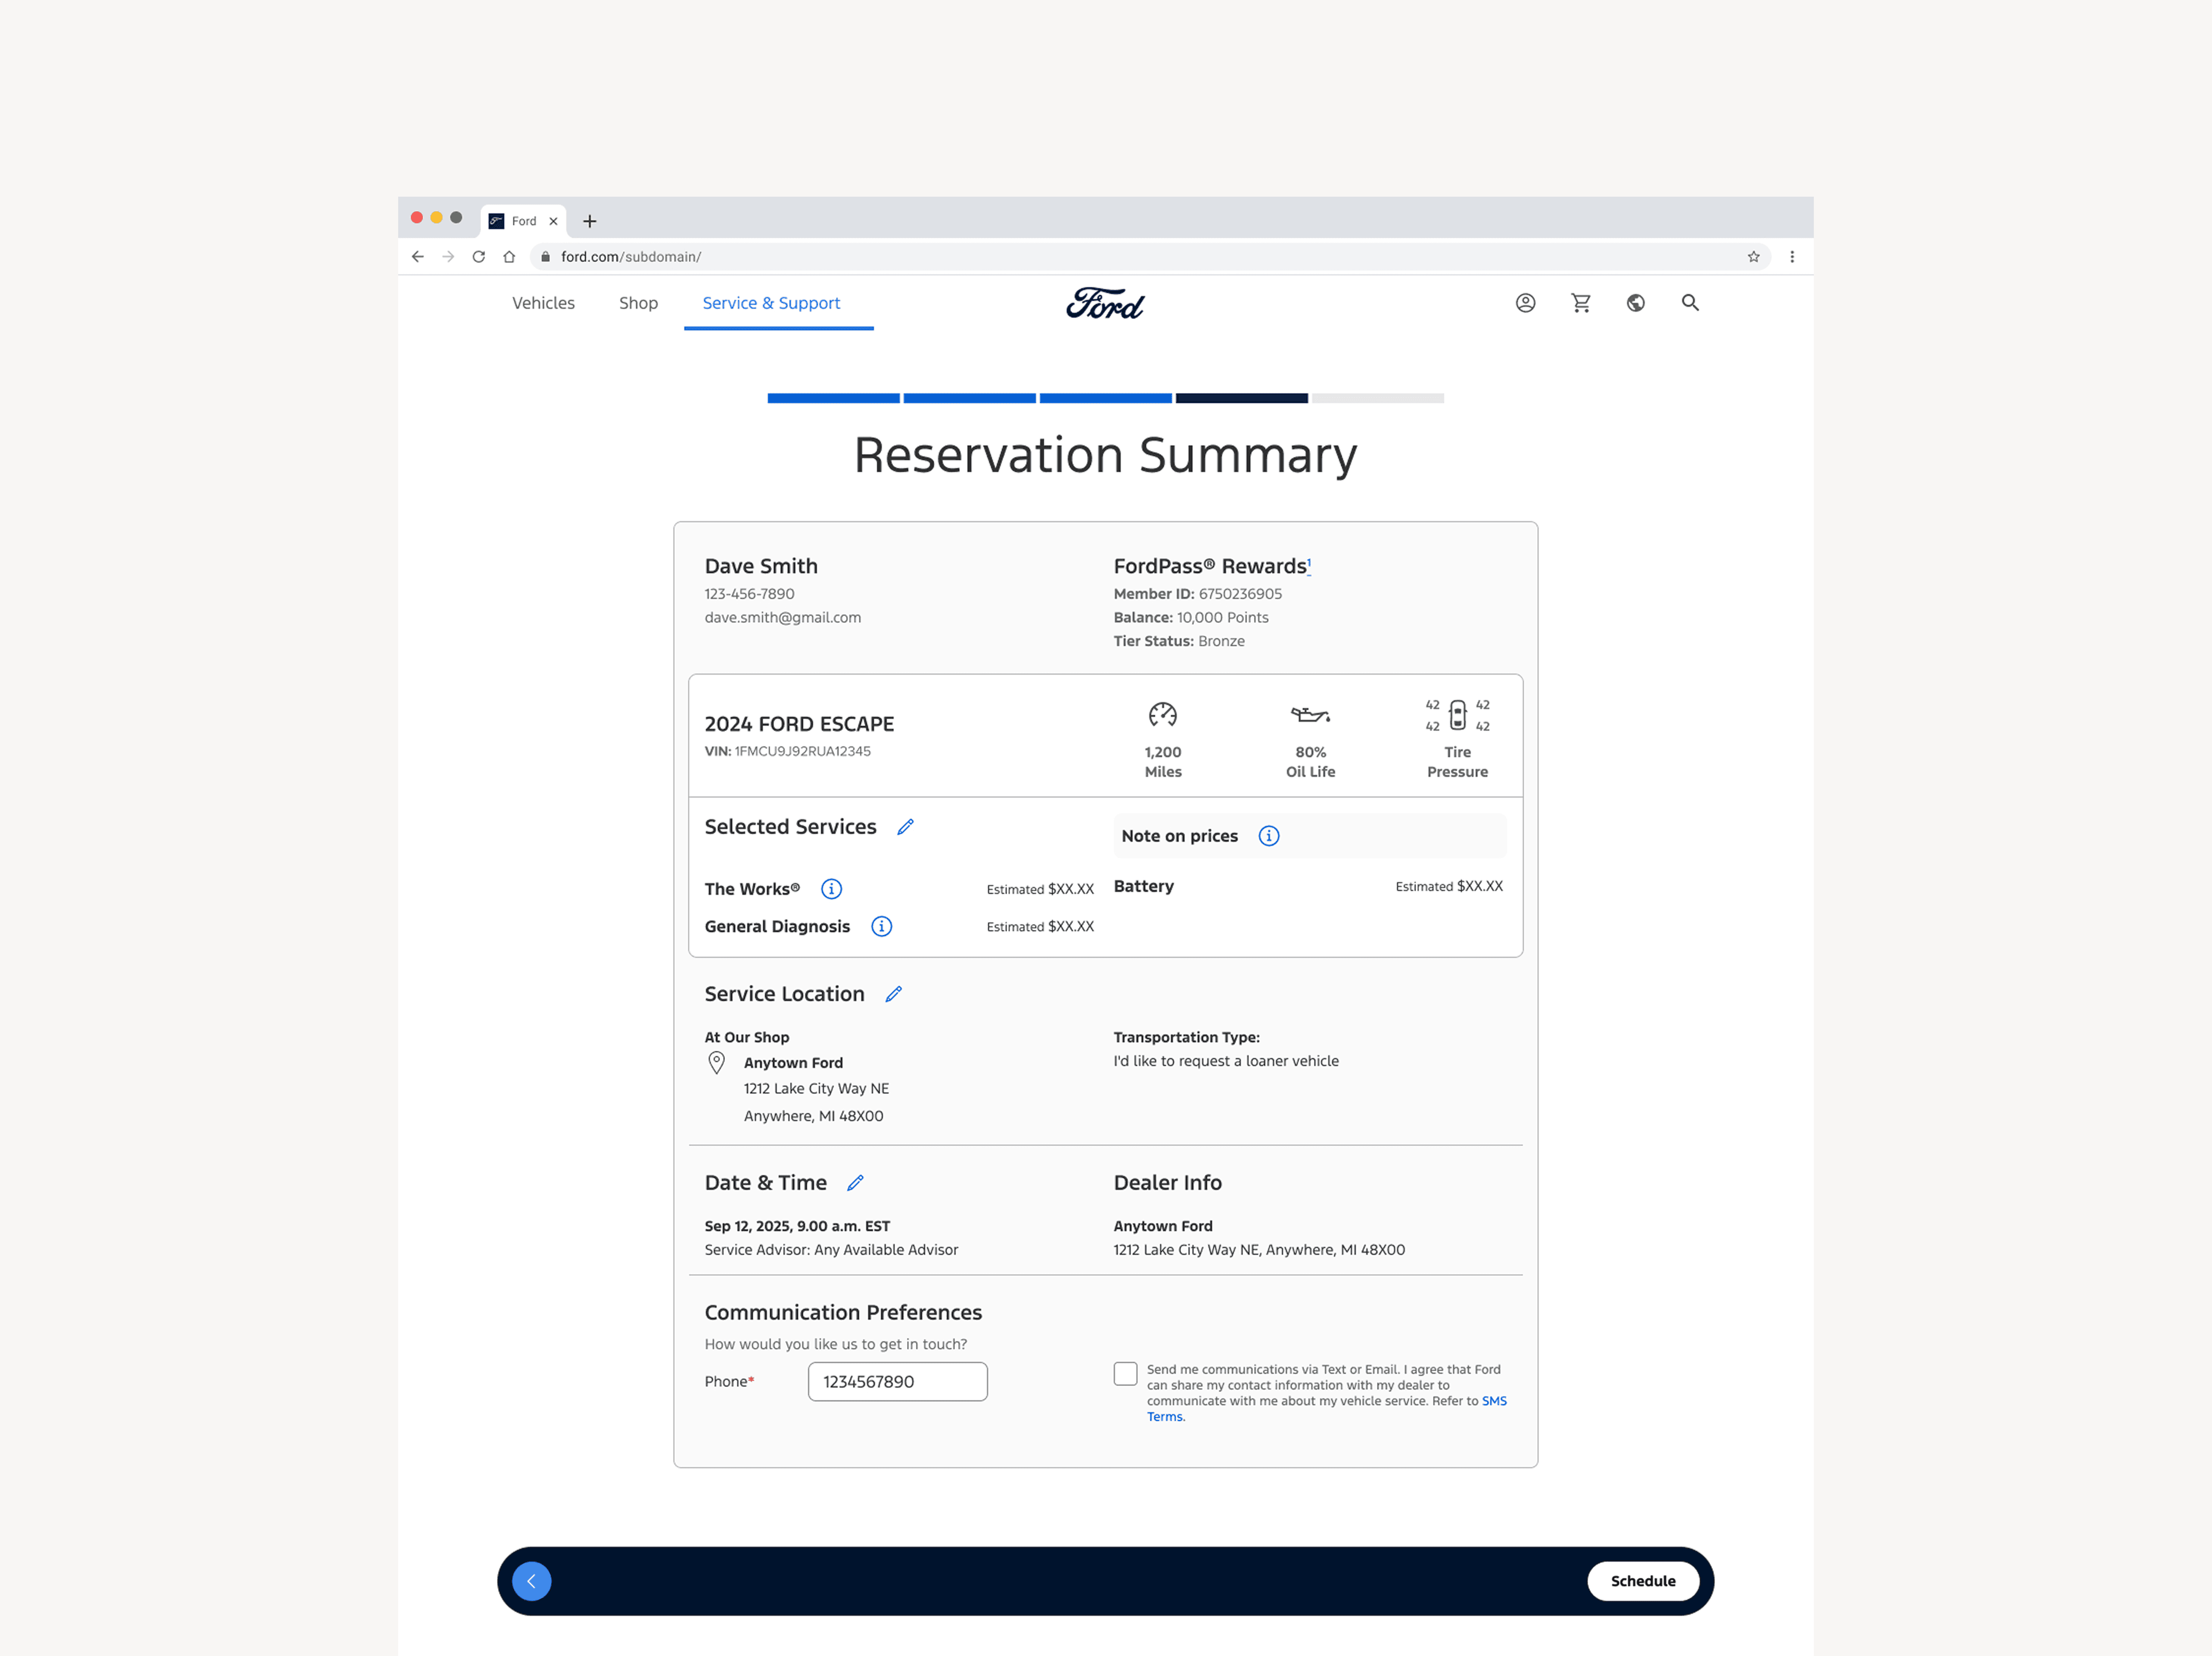Click the Balance 10,000 Points text
Image resolution: width=2212 pixels, height=1656 pixels.
(x=1190, y=618)
